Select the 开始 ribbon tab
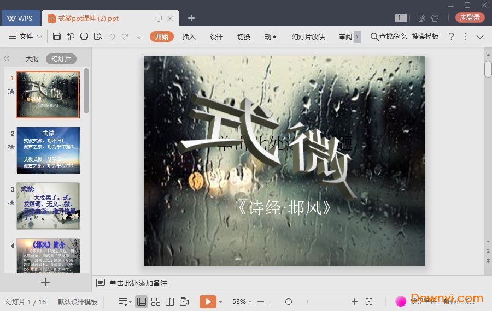 [x=162, y=37]
